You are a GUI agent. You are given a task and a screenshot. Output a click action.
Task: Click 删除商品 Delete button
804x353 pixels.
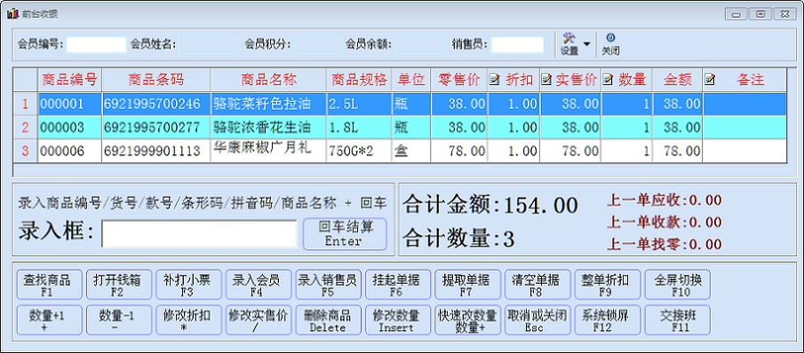[328, 320]
